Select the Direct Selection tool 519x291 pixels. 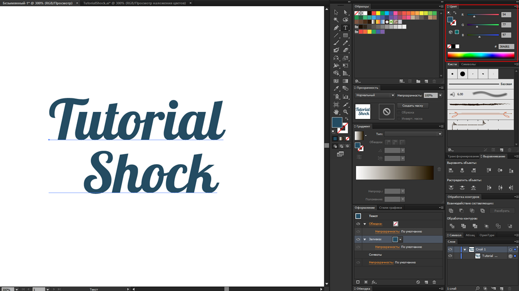click(345, 12)
